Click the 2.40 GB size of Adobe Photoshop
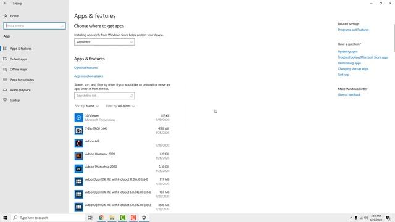Screen dimensions: 395x222 pyautogui.click(x=164, y=166)
